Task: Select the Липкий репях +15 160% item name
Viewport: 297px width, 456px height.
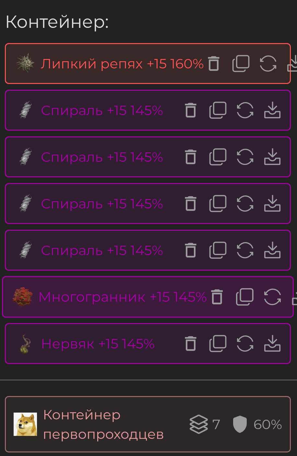Action: click(x=122, y=64)
